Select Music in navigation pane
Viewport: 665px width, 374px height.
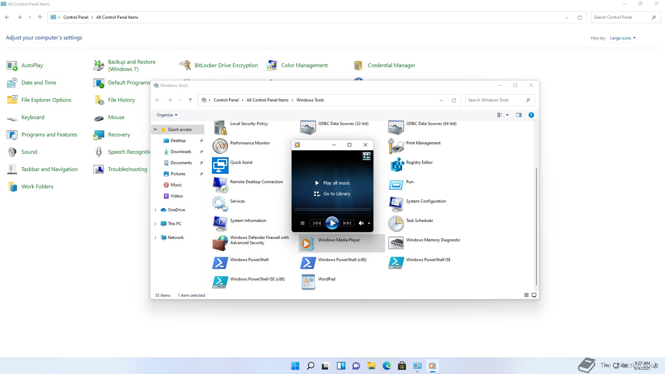click(176, 185)
